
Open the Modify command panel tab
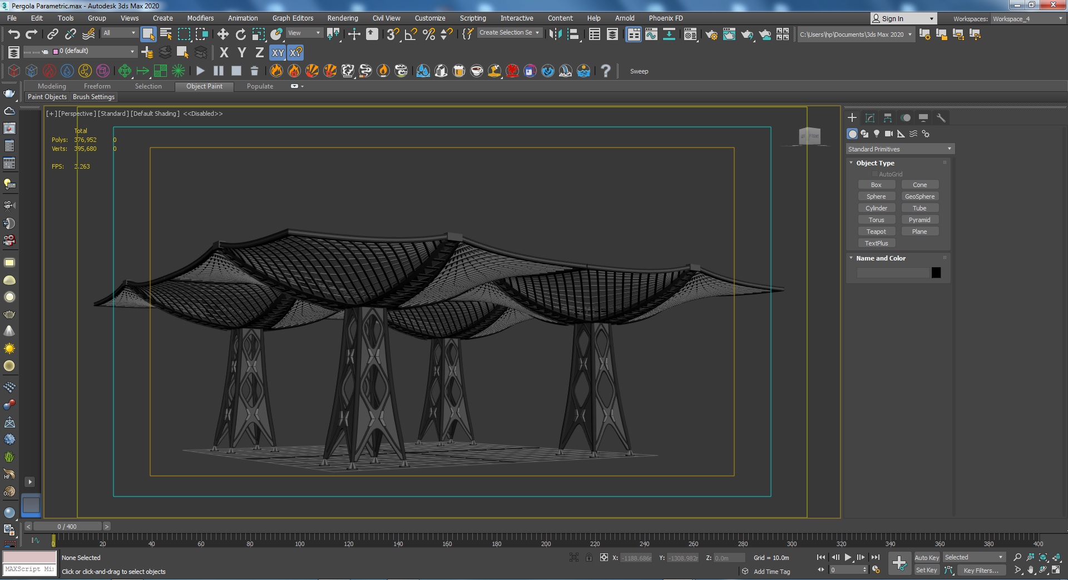coord(870,118)
